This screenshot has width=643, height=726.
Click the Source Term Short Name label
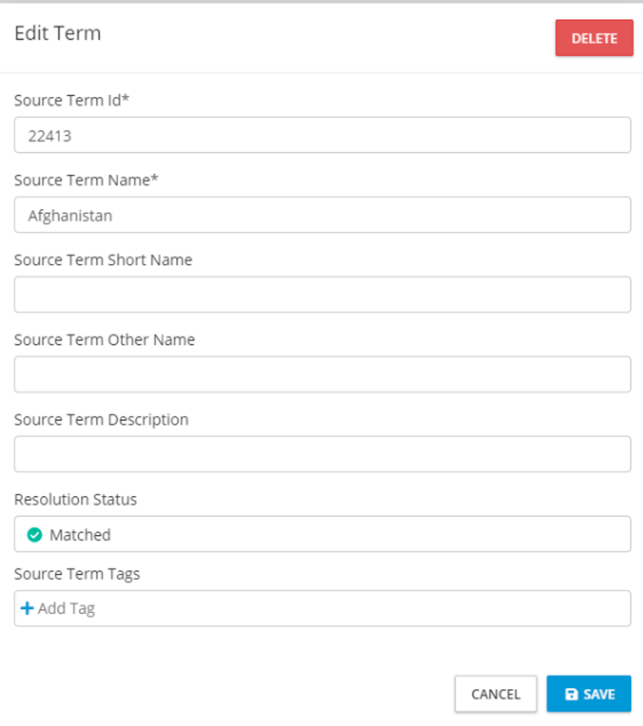[103, 260]
